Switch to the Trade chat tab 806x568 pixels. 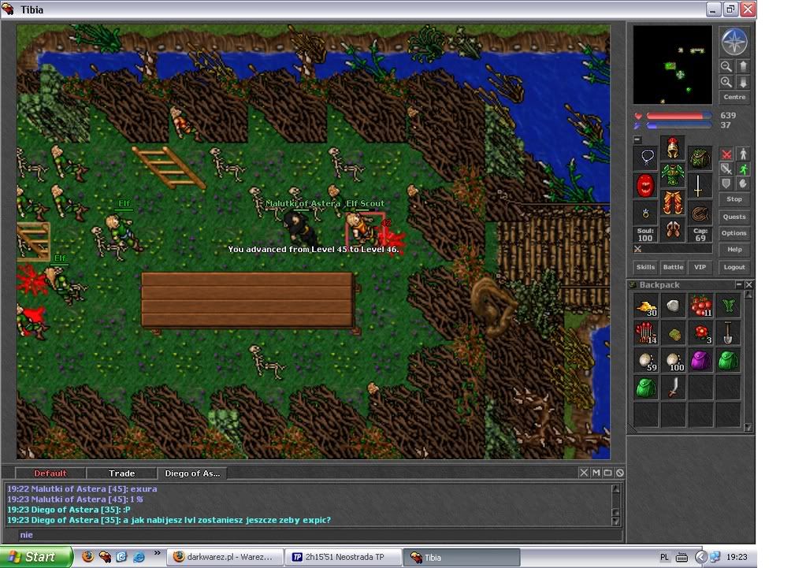point(121,473)
